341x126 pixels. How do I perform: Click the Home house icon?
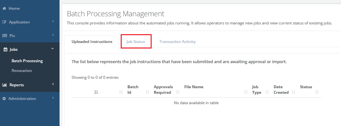(4, 8)
